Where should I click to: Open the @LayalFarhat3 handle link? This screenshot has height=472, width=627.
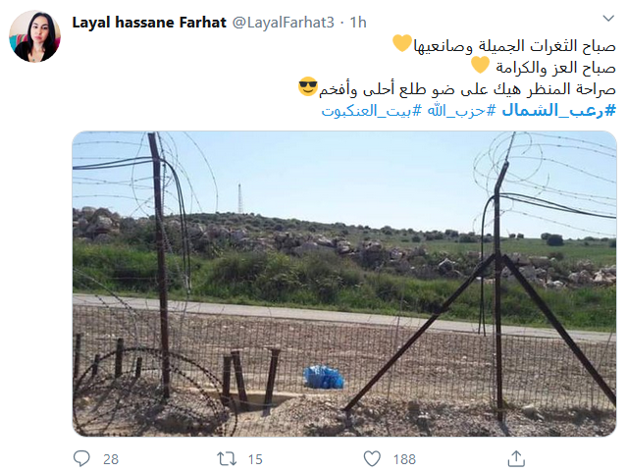point(284,23)
